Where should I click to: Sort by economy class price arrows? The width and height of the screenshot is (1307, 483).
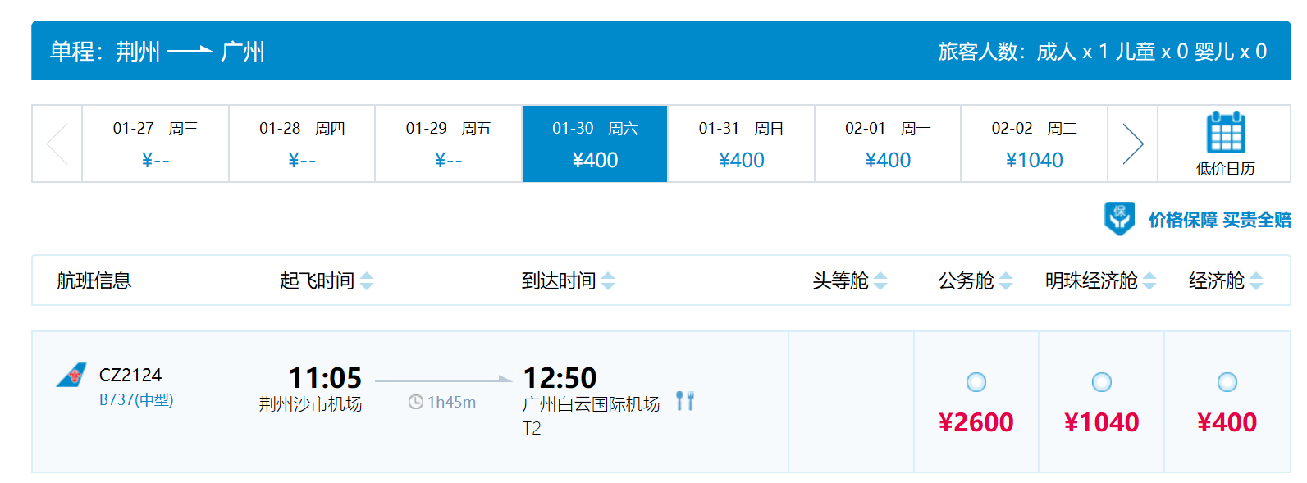[1256, 281]
